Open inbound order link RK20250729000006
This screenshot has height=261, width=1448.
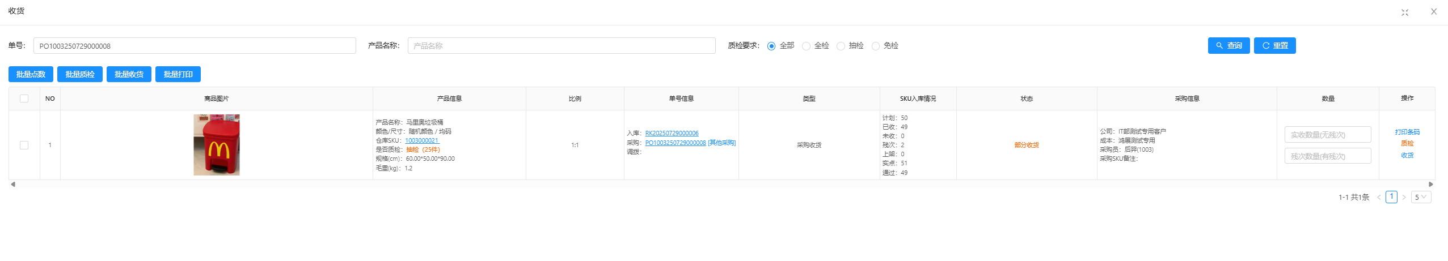(x=672, y=134)
